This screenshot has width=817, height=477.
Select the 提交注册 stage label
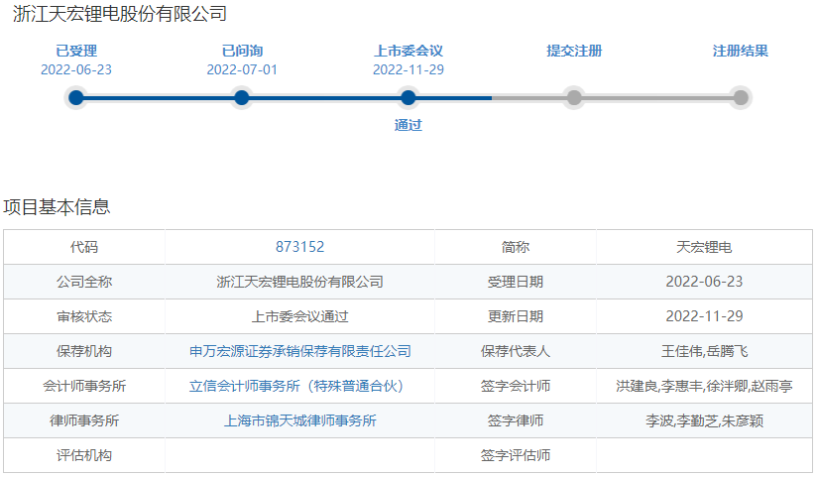[574, 51]
